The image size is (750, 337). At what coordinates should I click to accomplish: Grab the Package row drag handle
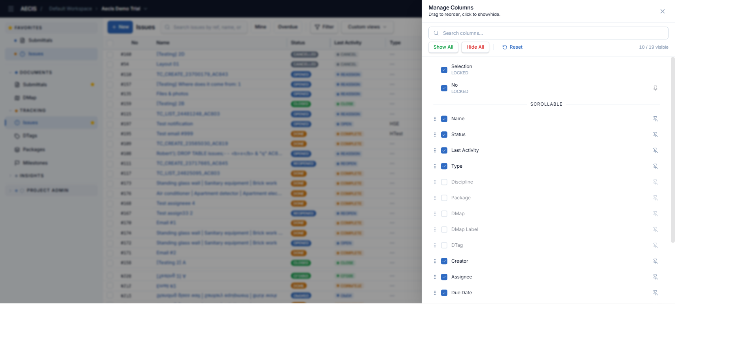point(435,198)
